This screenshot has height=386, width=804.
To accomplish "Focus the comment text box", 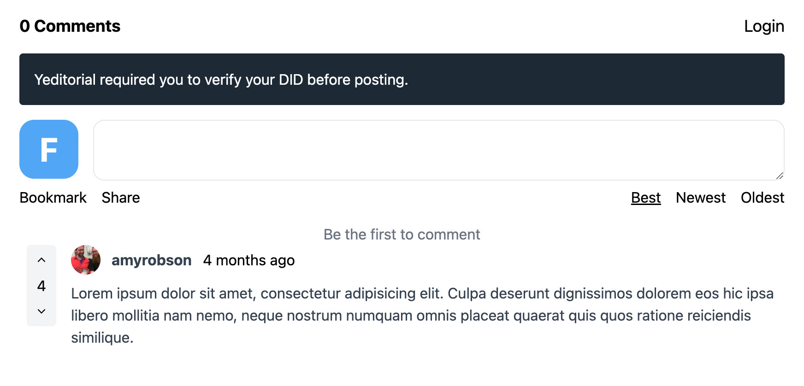I will [438, 150].
